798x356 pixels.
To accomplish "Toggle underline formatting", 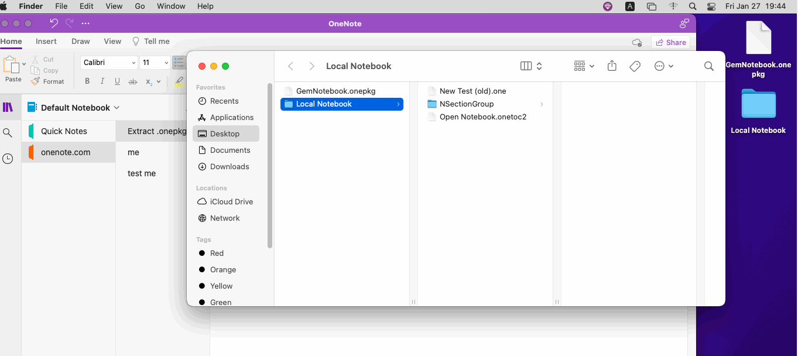I will [x=118, y=81].
